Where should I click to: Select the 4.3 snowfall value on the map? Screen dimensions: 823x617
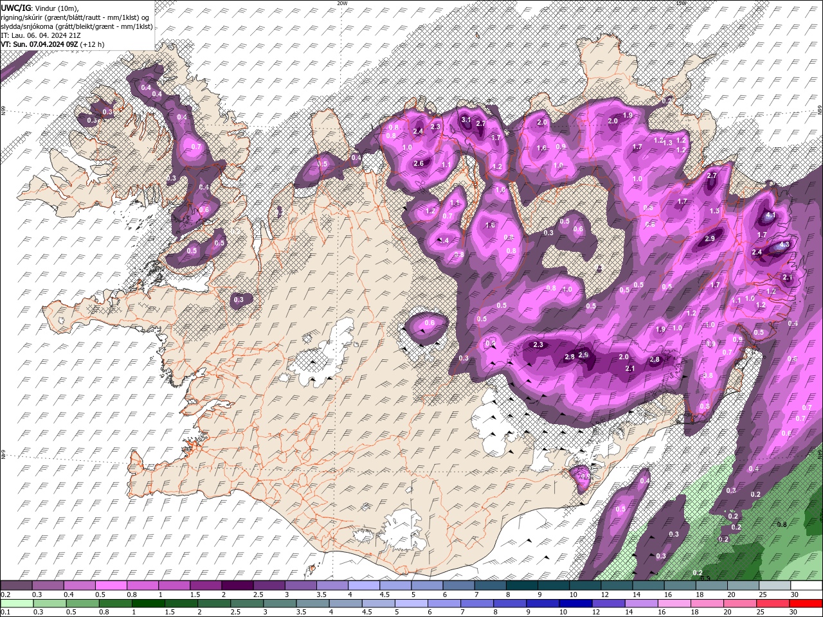[784, 245]
